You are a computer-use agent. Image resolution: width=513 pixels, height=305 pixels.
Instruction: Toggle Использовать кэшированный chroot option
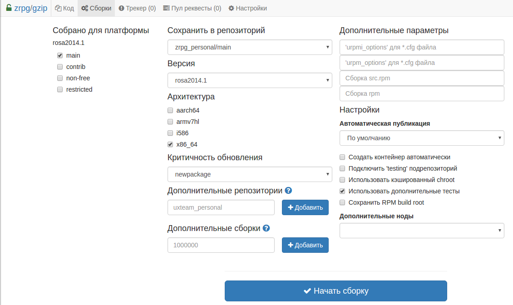click(x=342, y=180)
